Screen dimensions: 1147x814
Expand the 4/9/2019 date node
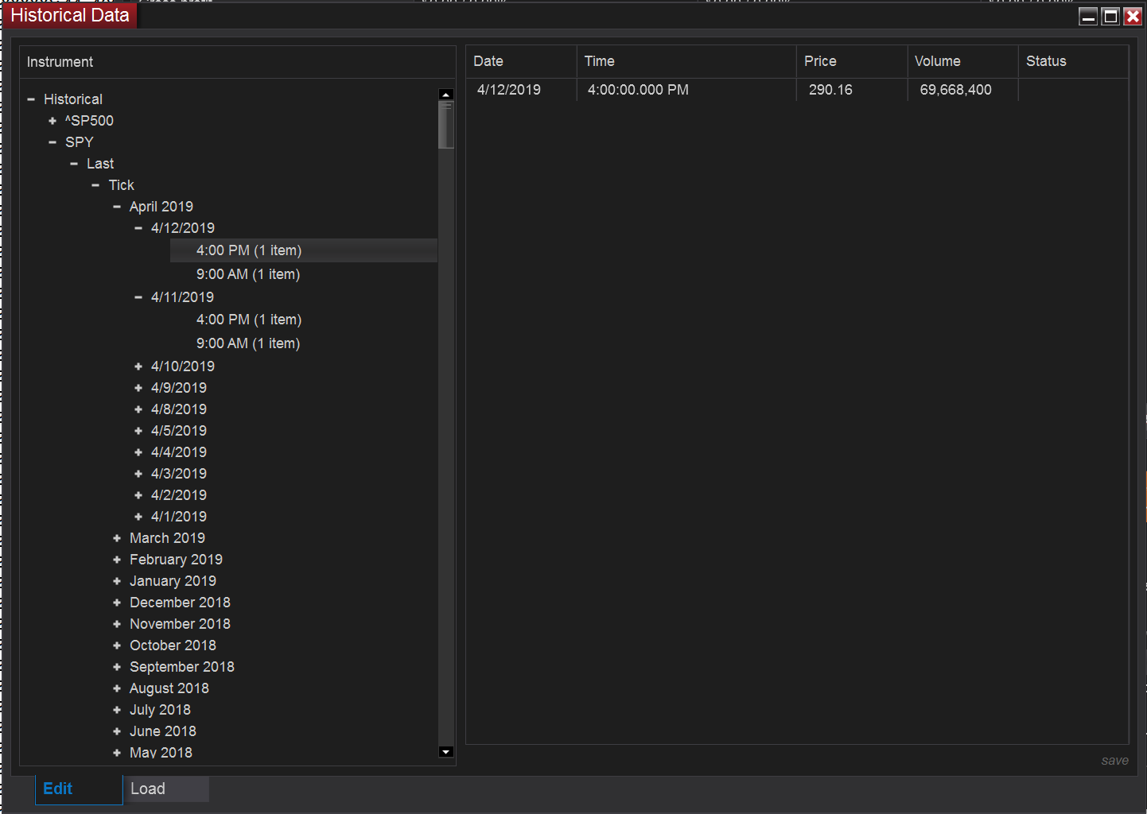pos(138,388)
